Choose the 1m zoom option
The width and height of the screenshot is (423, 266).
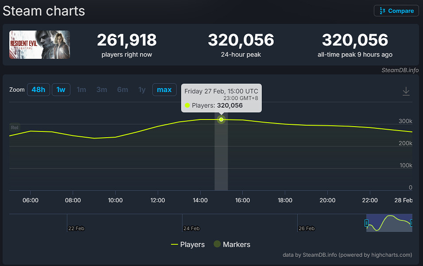tap(81, 90)
